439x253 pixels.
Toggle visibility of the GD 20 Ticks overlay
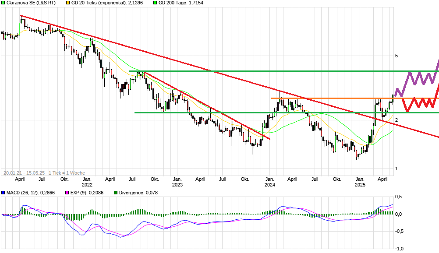(x=68, y=3)
